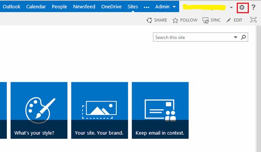Screen dimensions: 261x152
Task: Click the SHARE icon
Action: coord(149,20)
